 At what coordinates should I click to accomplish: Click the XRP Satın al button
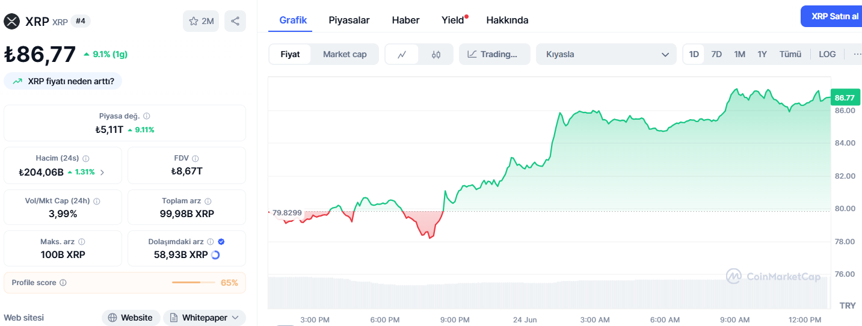point(831,16)
